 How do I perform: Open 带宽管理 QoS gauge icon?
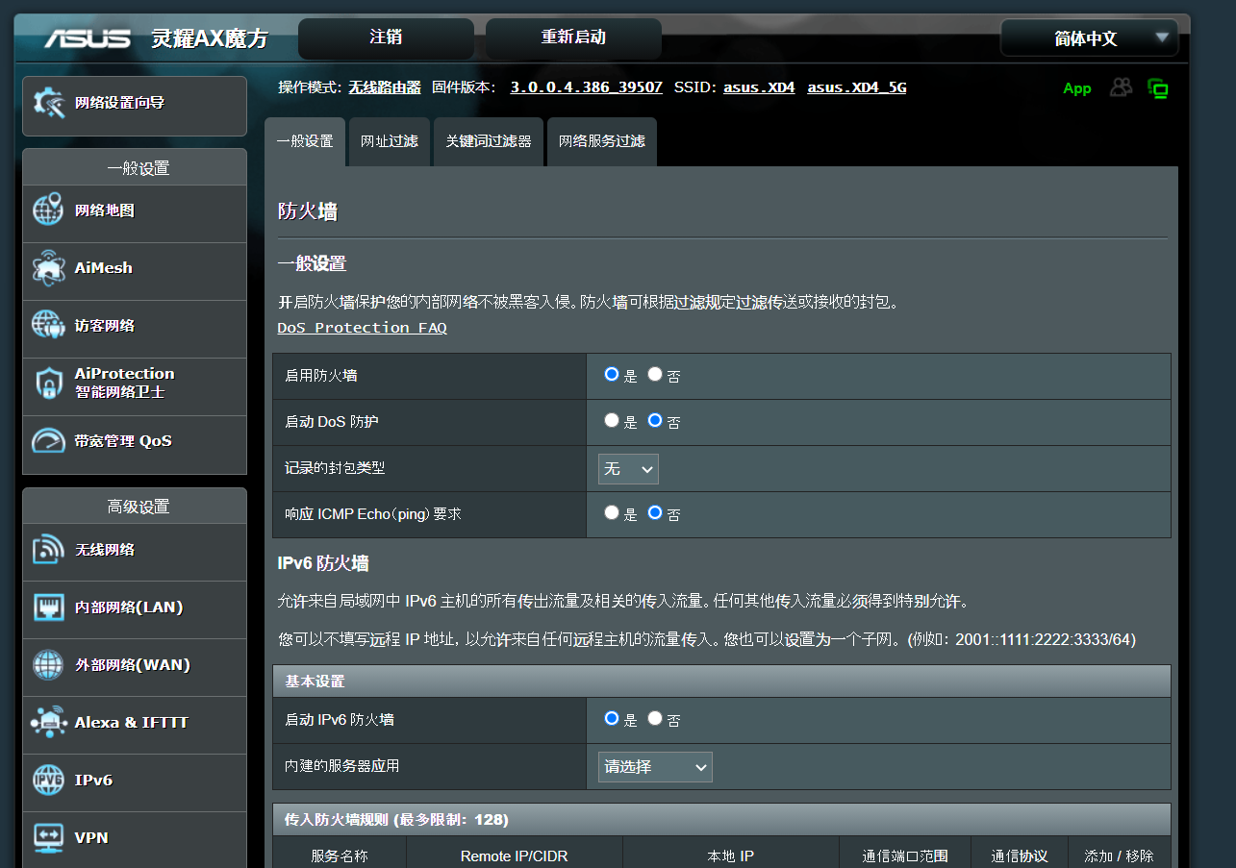48,441
